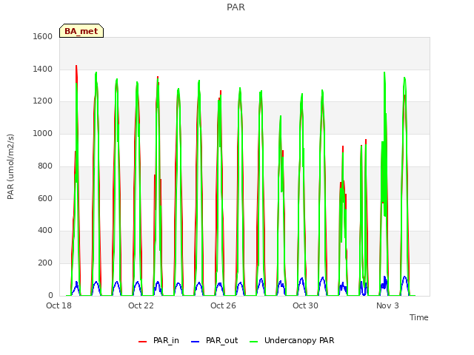Click the Oct 26 x-axis label
474x355 pixels.
click(x=223, y=305)
